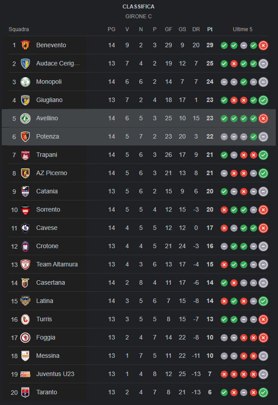278x405 pixels.
Task: Click the Trapani team crest icon
Action: point(25,155)
